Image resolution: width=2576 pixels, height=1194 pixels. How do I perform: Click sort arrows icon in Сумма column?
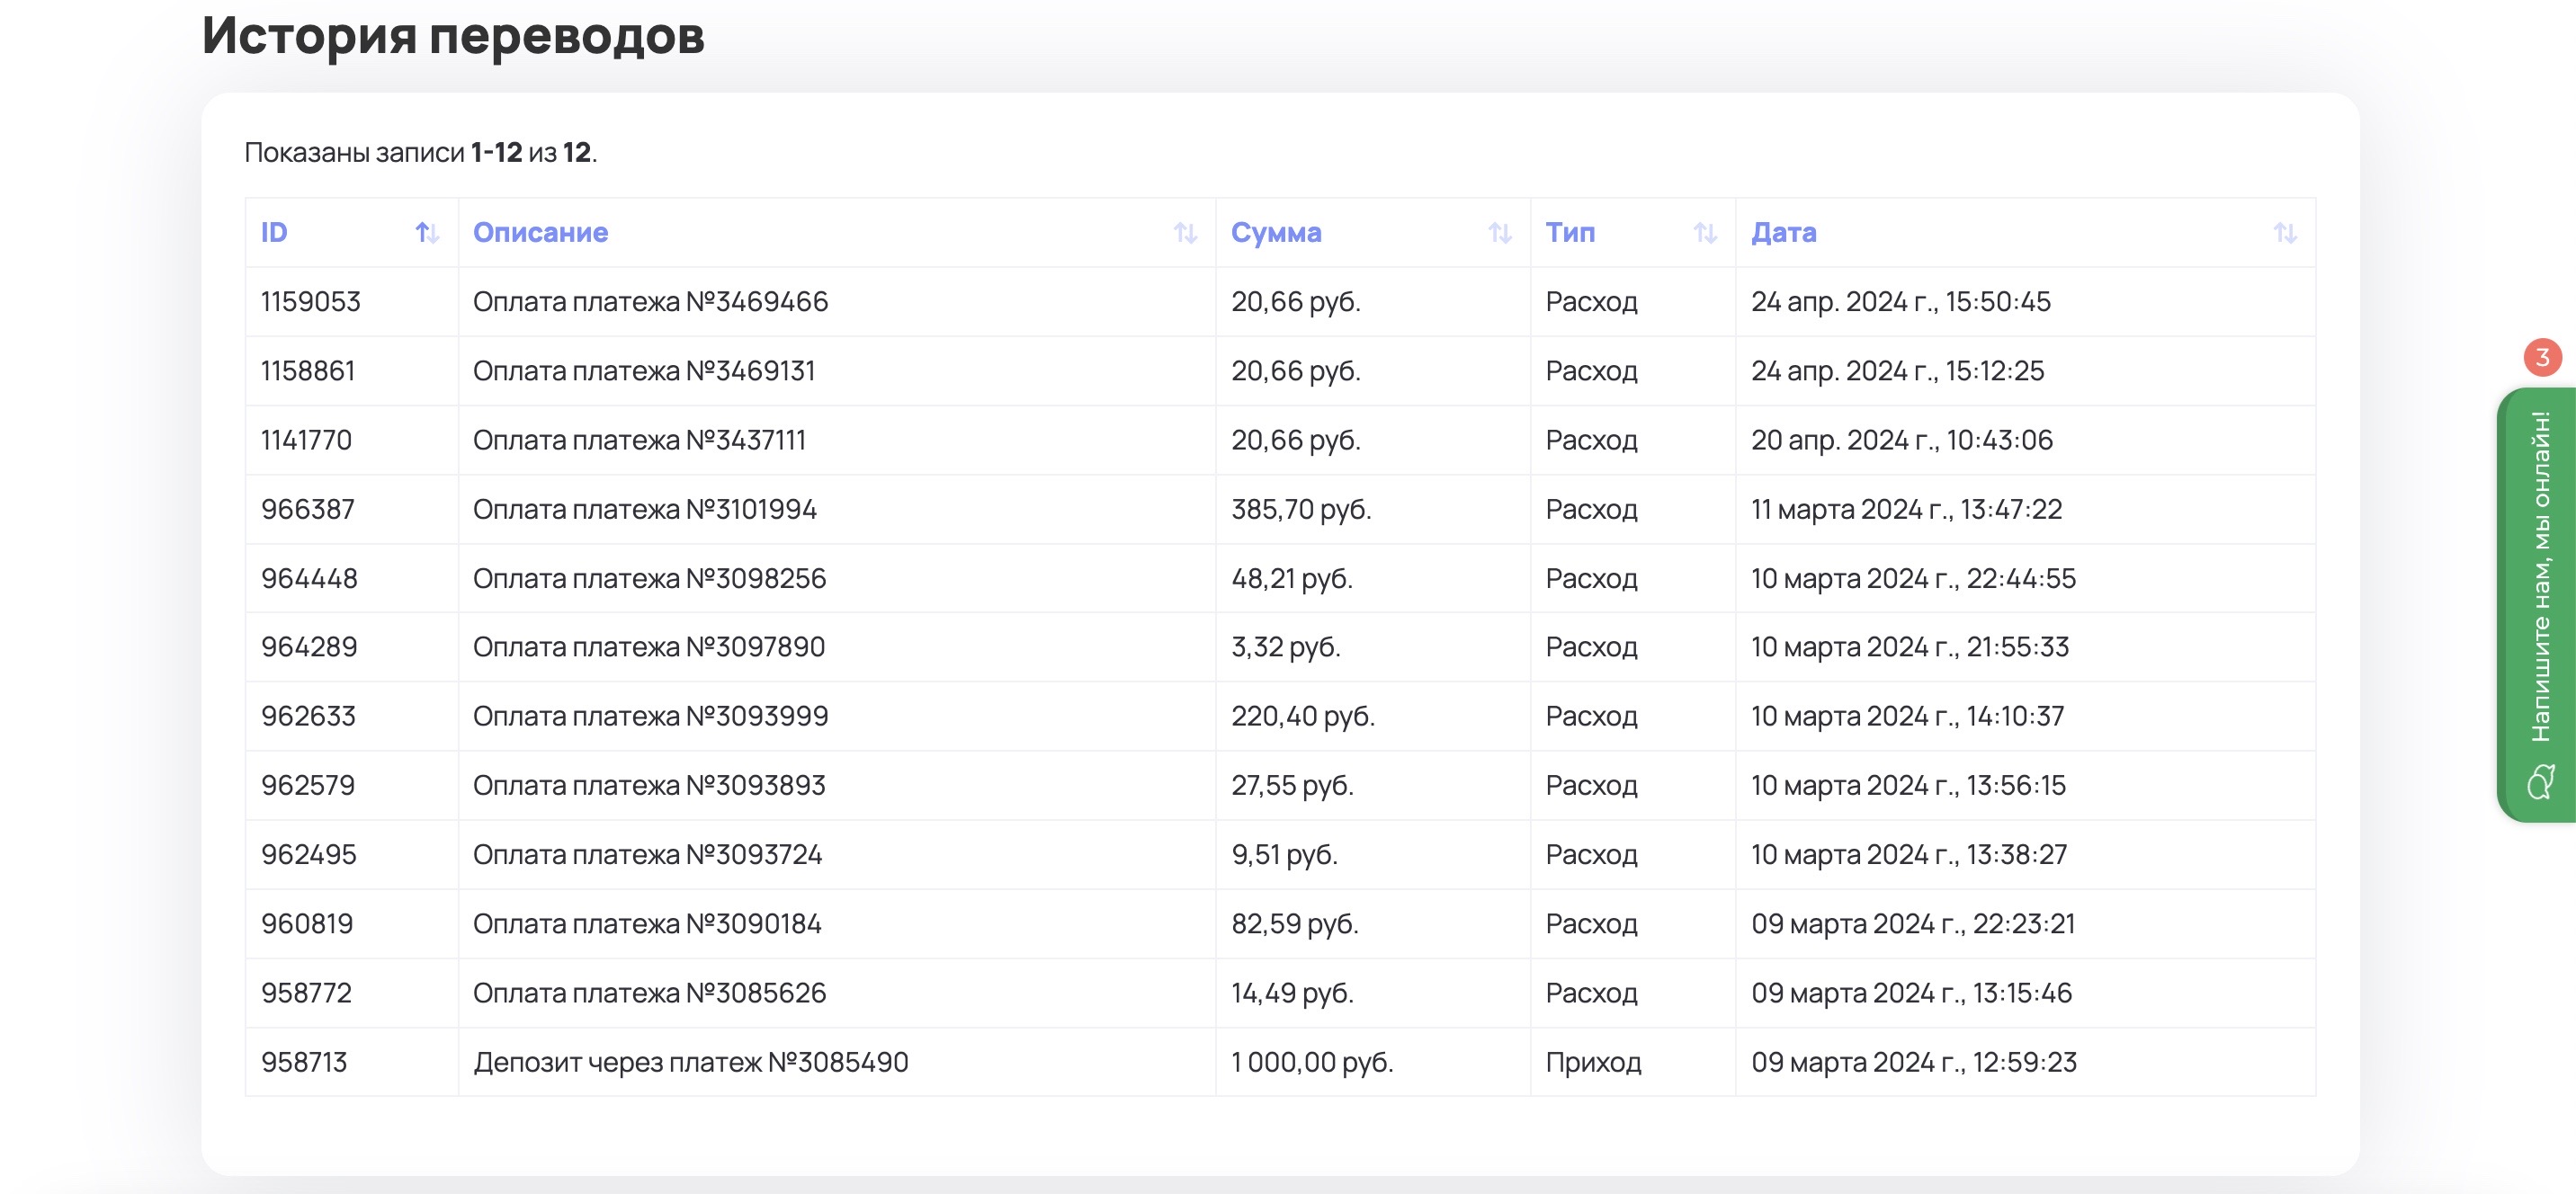pyautogui.click(x=1499, y=233)
